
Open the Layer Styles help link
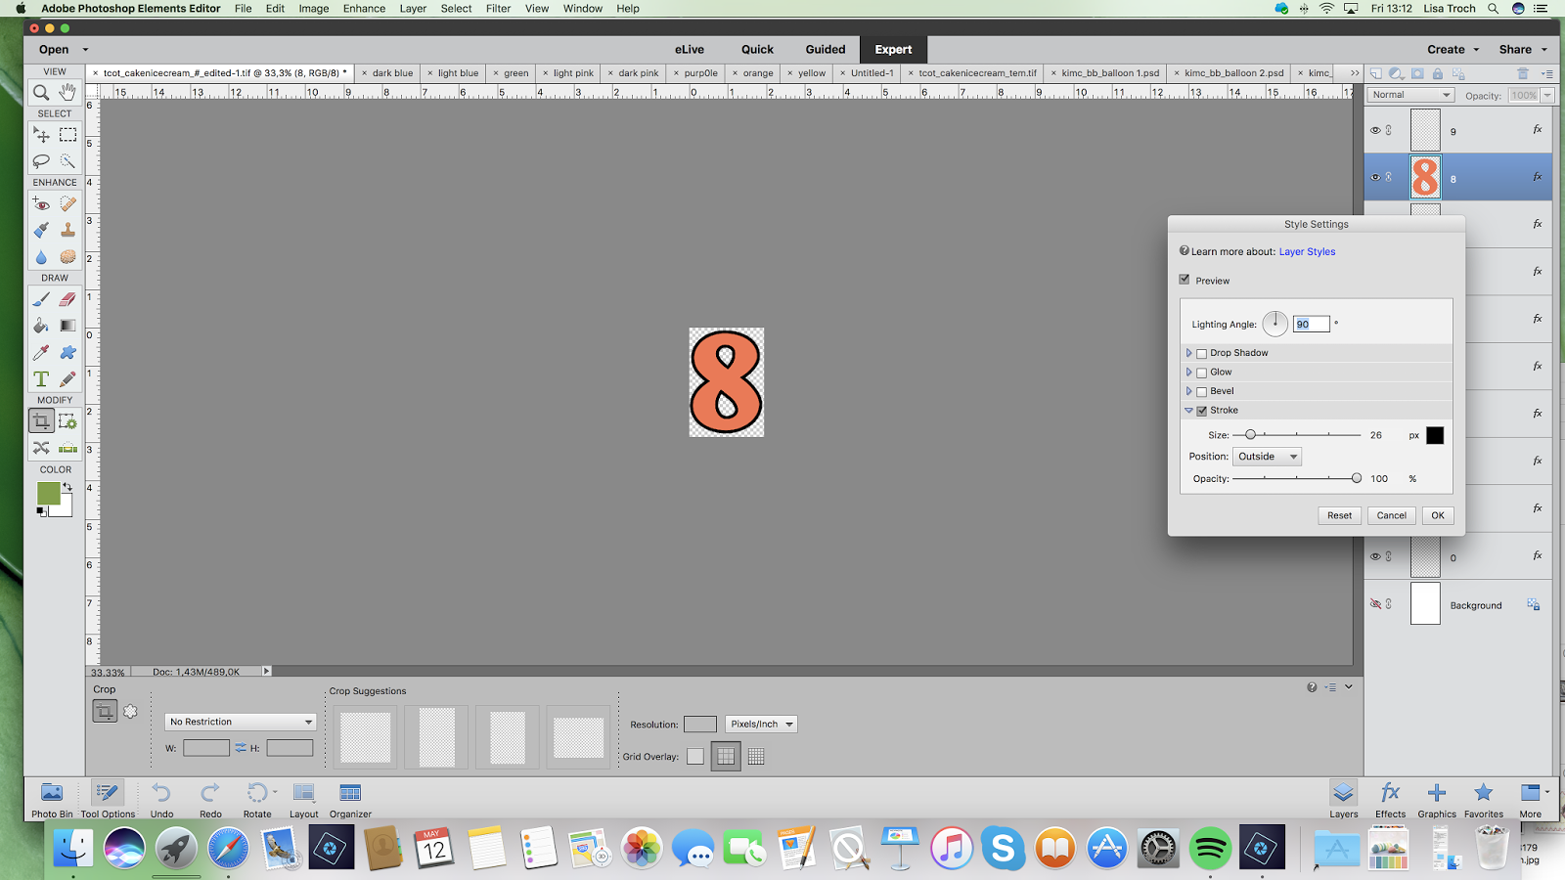1307,251
